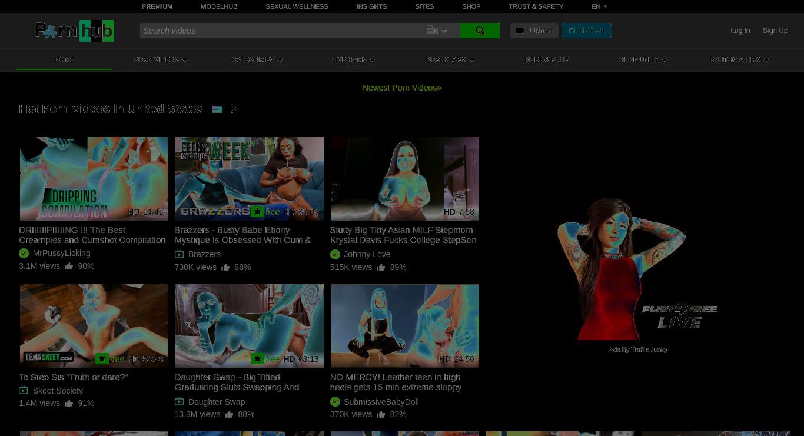804x436 pixels.
Task: Open the MrPussyLicking uploader link
Action: point(61,253)
